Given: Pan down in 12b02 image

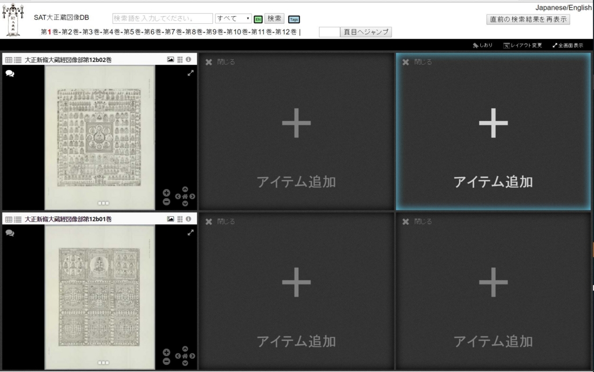Looking at the screenshot, I should [185, 203].
